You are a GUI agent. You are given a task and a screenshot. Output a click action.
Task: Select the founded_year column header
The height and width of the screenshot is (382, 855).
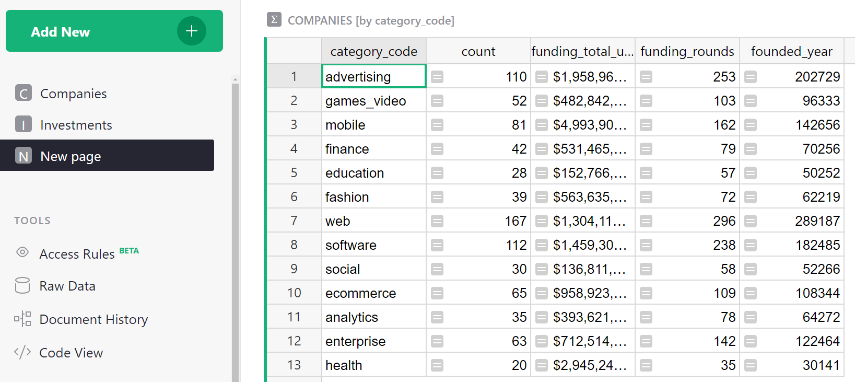tap(791, 51)
